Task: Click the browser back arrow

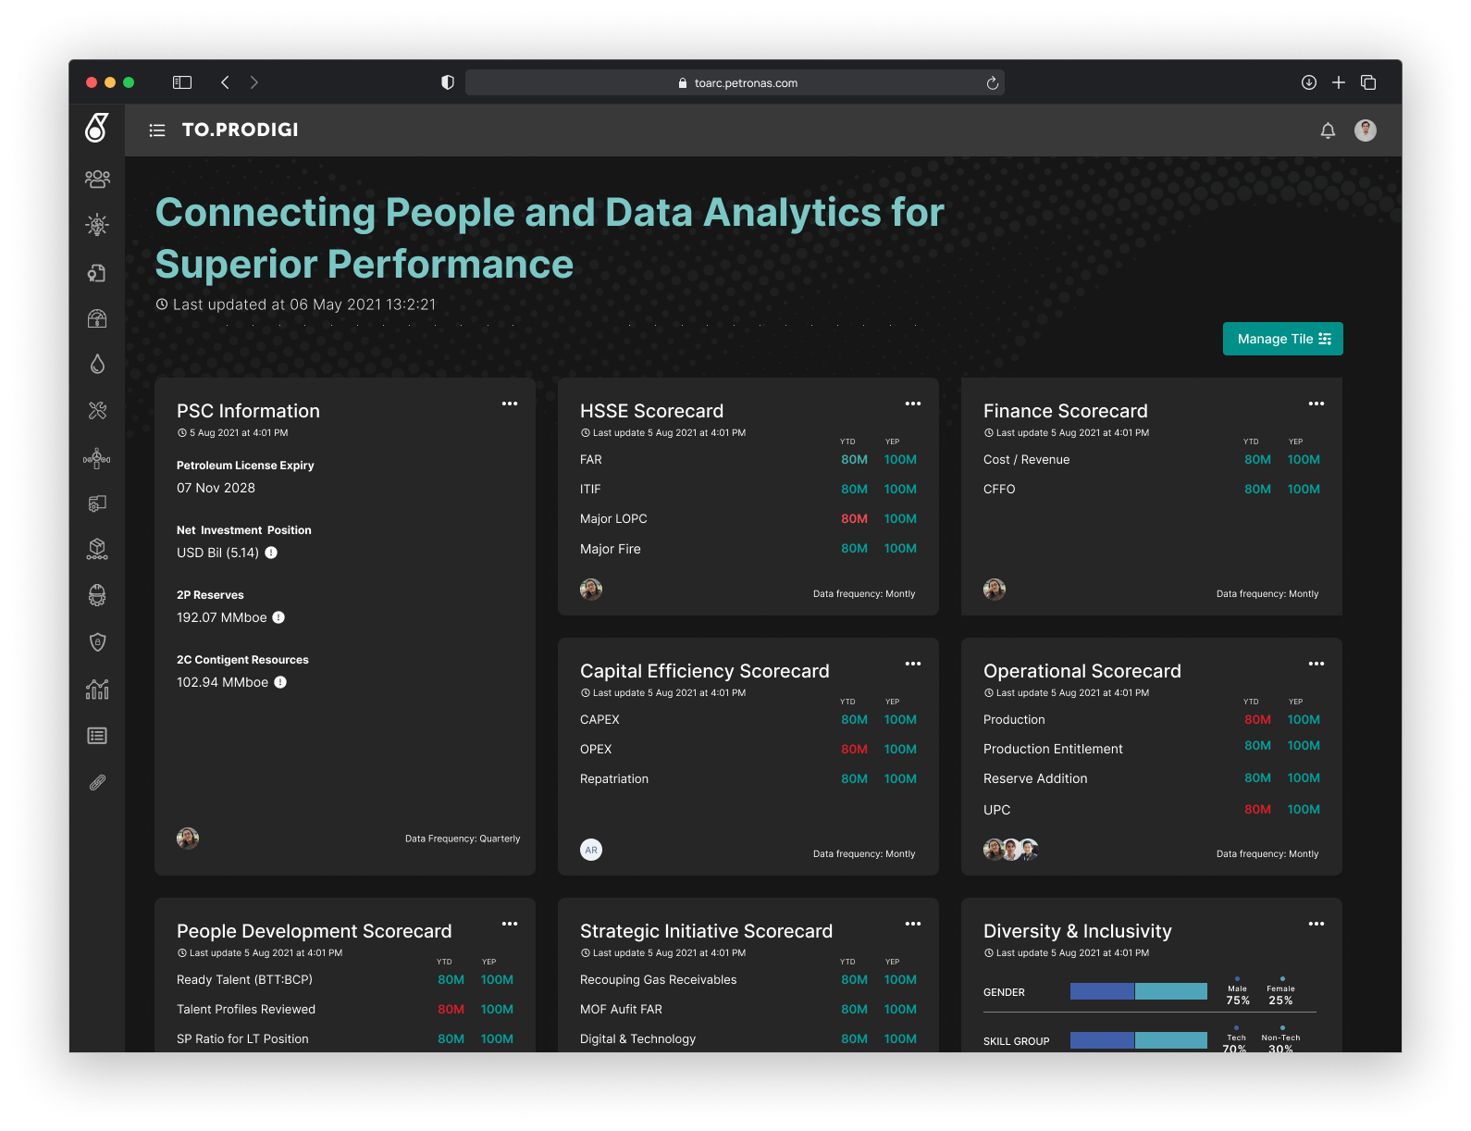Action: click(225, 82)
